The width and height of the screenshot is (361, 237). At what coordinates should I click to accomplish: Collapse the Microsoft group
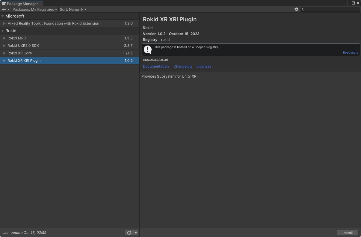point(3,16)
